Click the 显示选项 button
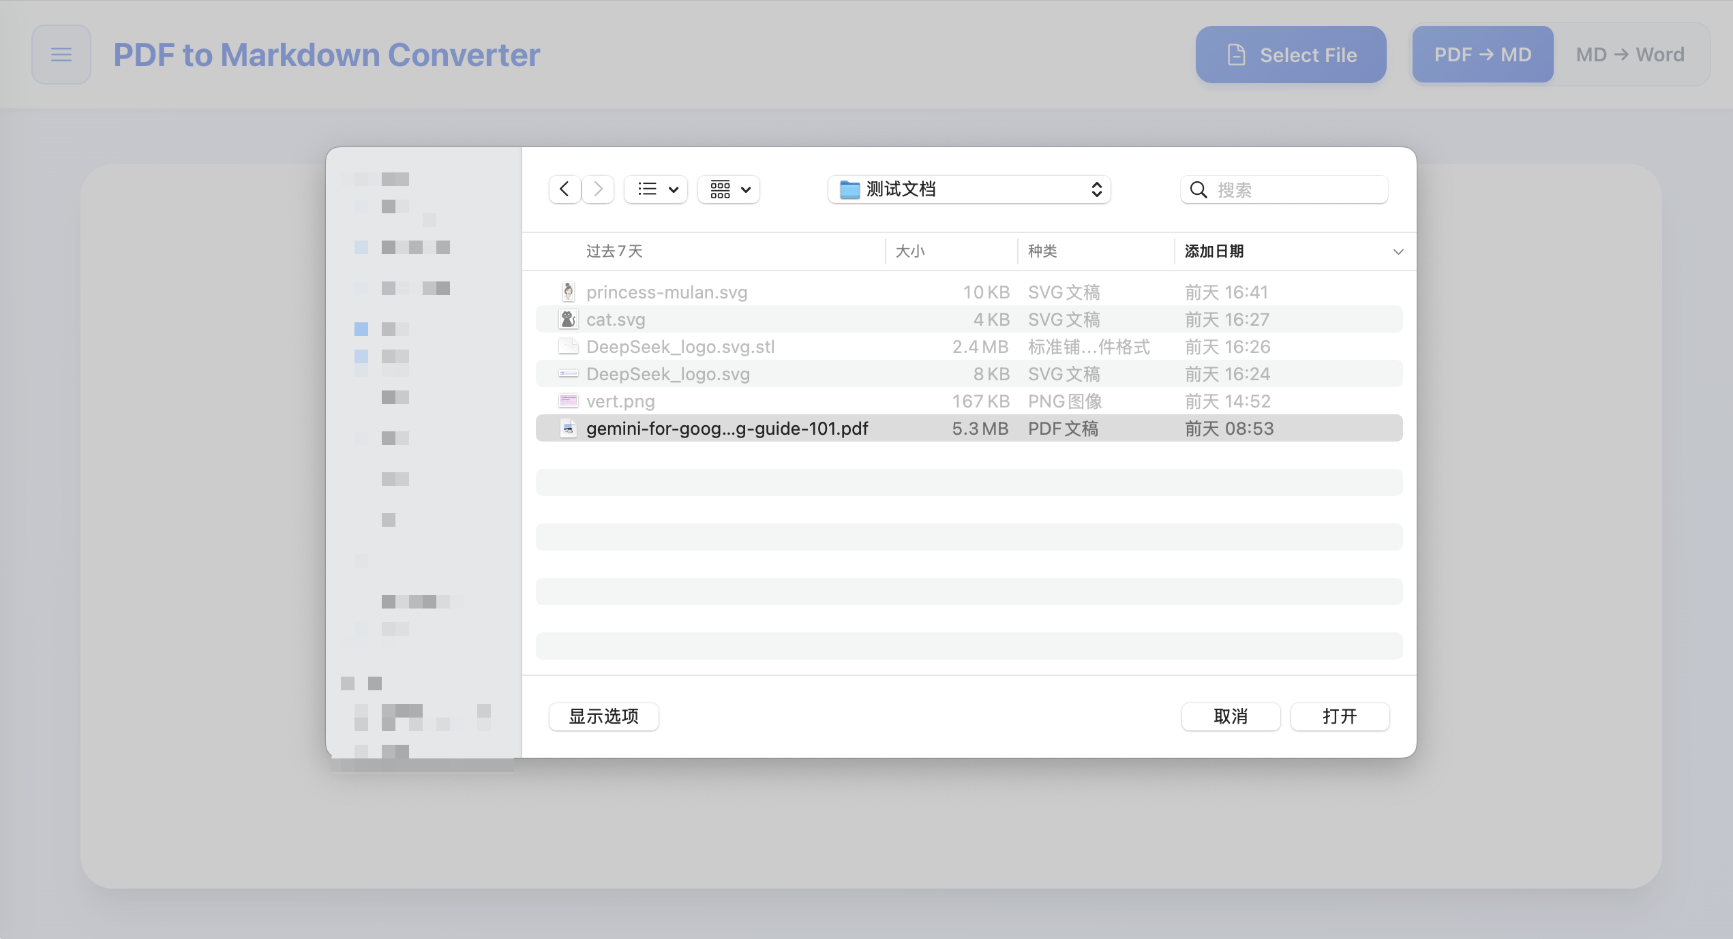This screenshot has height=939, width=1733. point(603,716)
